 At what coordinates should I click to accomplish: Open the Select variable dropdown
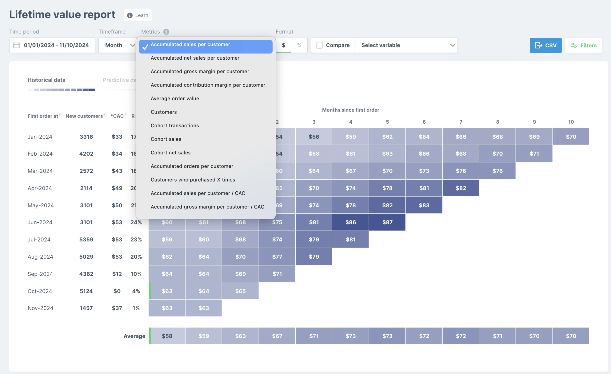pos(406,45)
